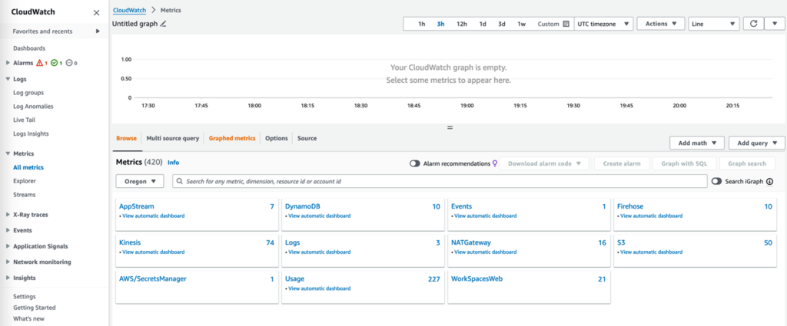Open Download alarm code dropdown
This screenshot has height=326, width=787.
(x=544, y=163)
